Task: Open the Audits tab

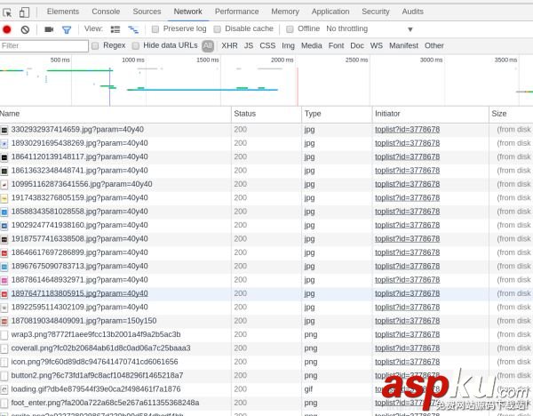Action: [413, 12]
